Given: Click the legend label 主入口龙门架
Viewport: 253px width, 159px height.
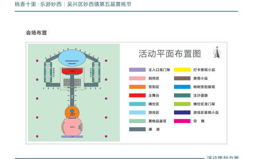Looking at the screenshot, I should 159,70.
